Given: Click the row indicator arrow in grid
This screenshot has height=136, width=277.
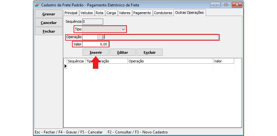Looking at the screenshot, I should pos(65,66).
